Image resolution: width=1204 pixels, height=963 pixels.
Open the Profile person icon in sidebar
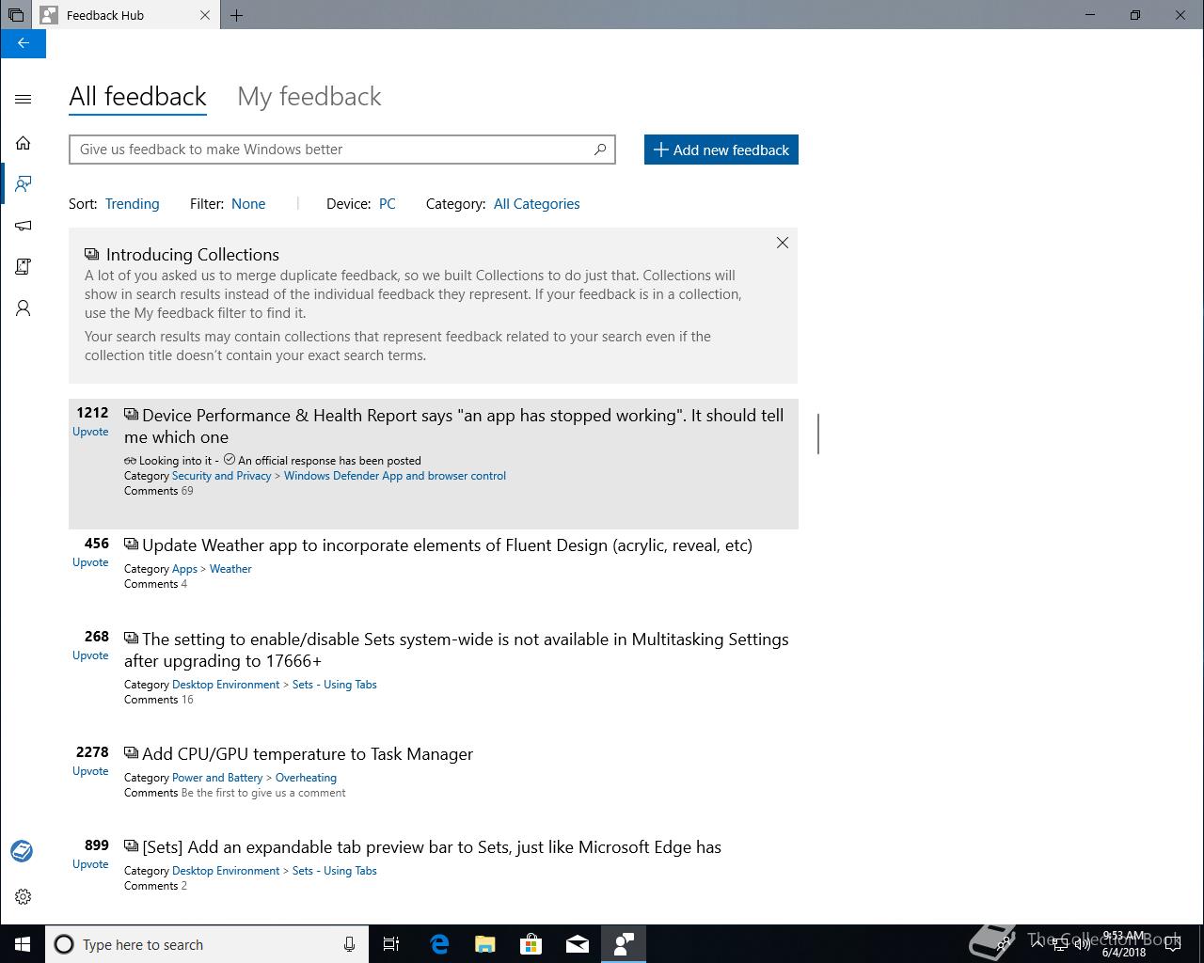point(24,308)
